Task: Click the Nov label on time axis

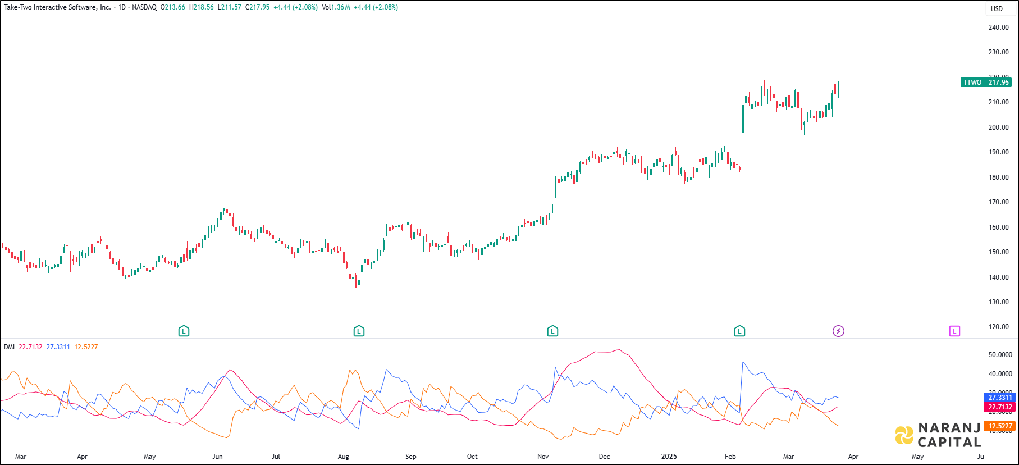Action: click(543, 457)
